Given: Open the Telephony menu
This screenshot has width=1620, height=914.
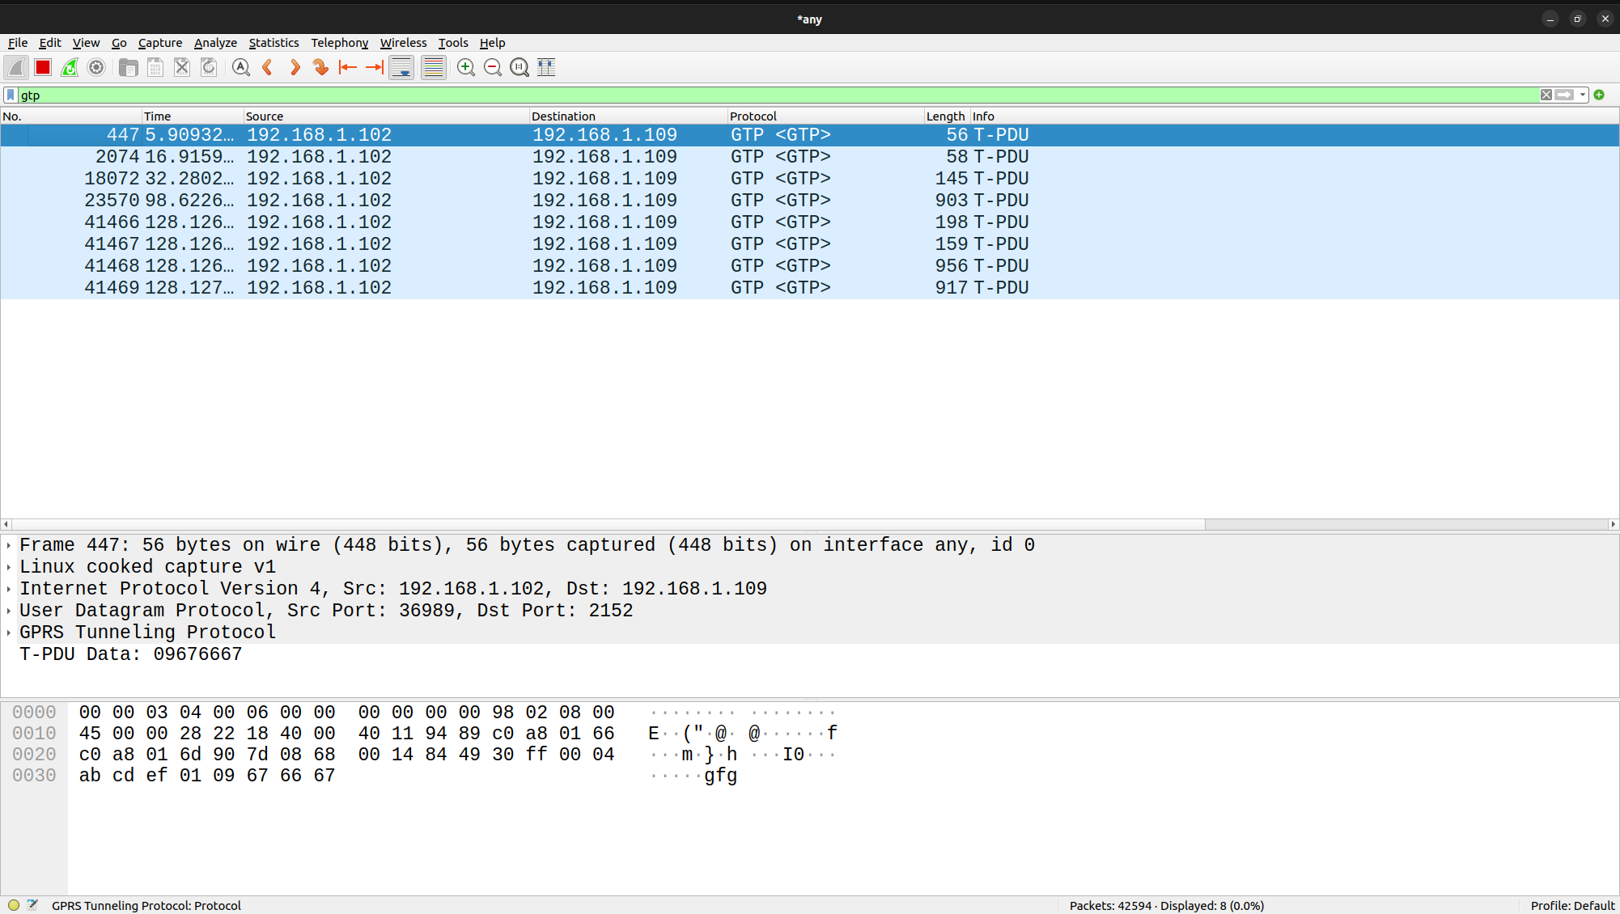Looking at the screenshot, I should (339, 43).
